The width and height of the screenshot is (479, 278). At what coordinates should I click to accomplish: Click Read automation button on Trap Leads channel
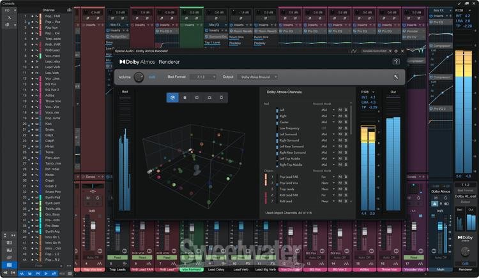click(x=118, y=258)
